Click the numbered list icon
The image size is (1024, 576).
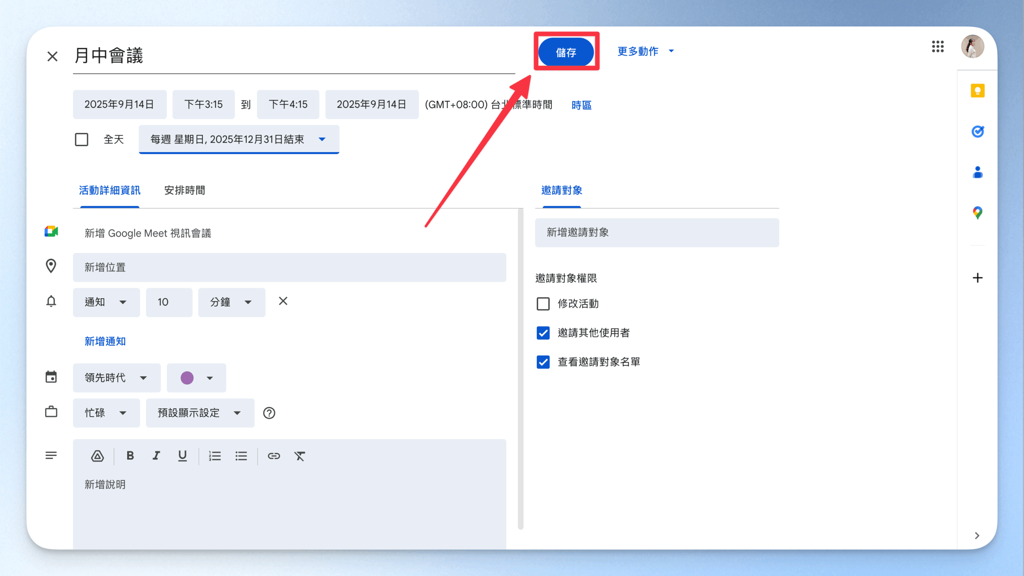point(215,456)
